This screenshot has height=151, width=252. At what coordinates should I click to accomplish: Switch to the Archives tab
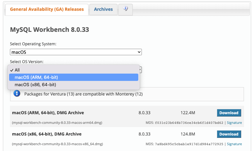(103, 9)
